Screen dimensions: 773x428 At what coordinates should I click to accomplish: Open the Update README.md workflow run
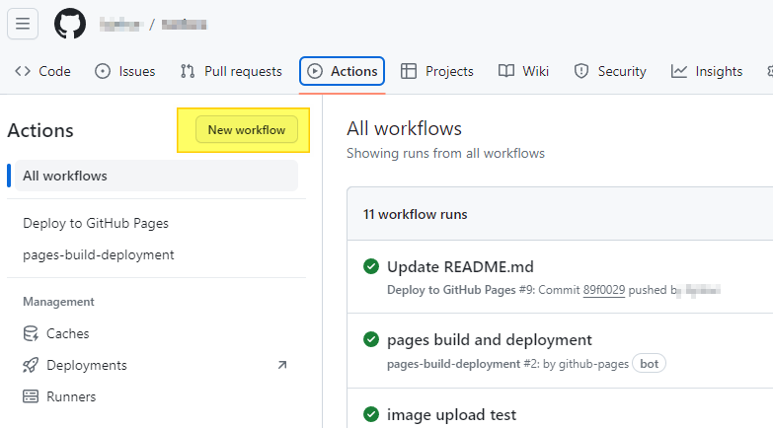tap(460, 267)
